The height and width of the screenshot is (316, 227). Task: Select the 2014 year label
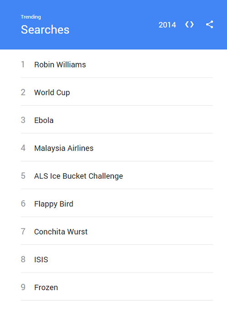click(x=167, y=25)
